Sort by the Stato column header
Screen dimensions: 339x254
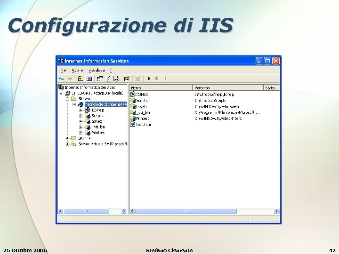272,87
